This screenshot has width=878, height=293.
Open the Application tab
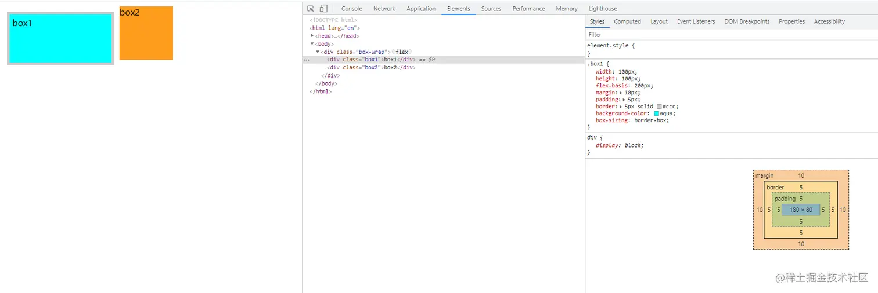point(421,9)
